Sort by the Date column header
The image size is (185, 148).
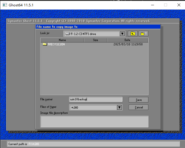point(128,40)
